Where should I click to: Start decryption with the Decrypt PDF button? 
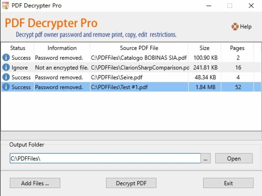point(131,183)
